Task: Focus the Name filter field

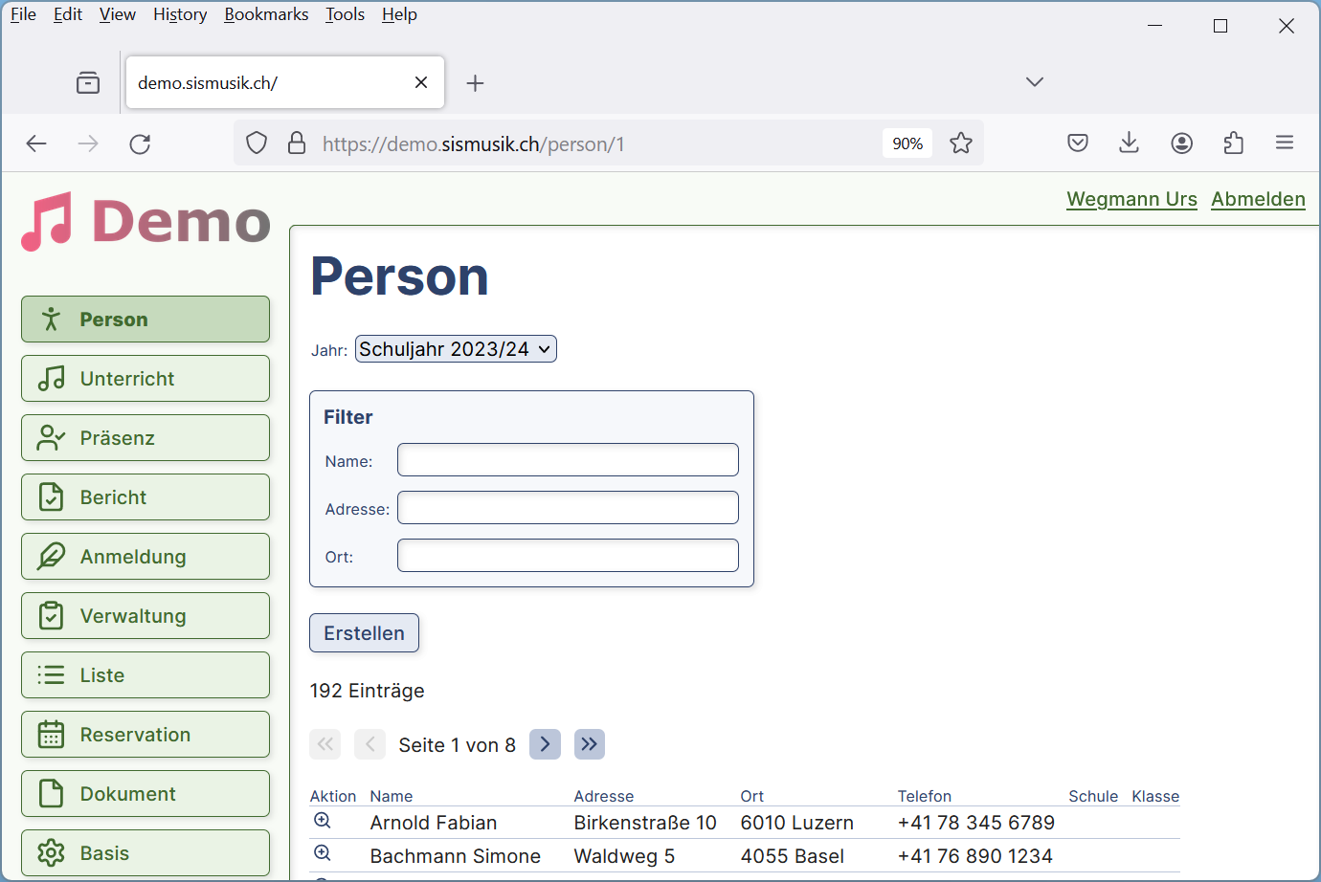Action: point(568,460)
